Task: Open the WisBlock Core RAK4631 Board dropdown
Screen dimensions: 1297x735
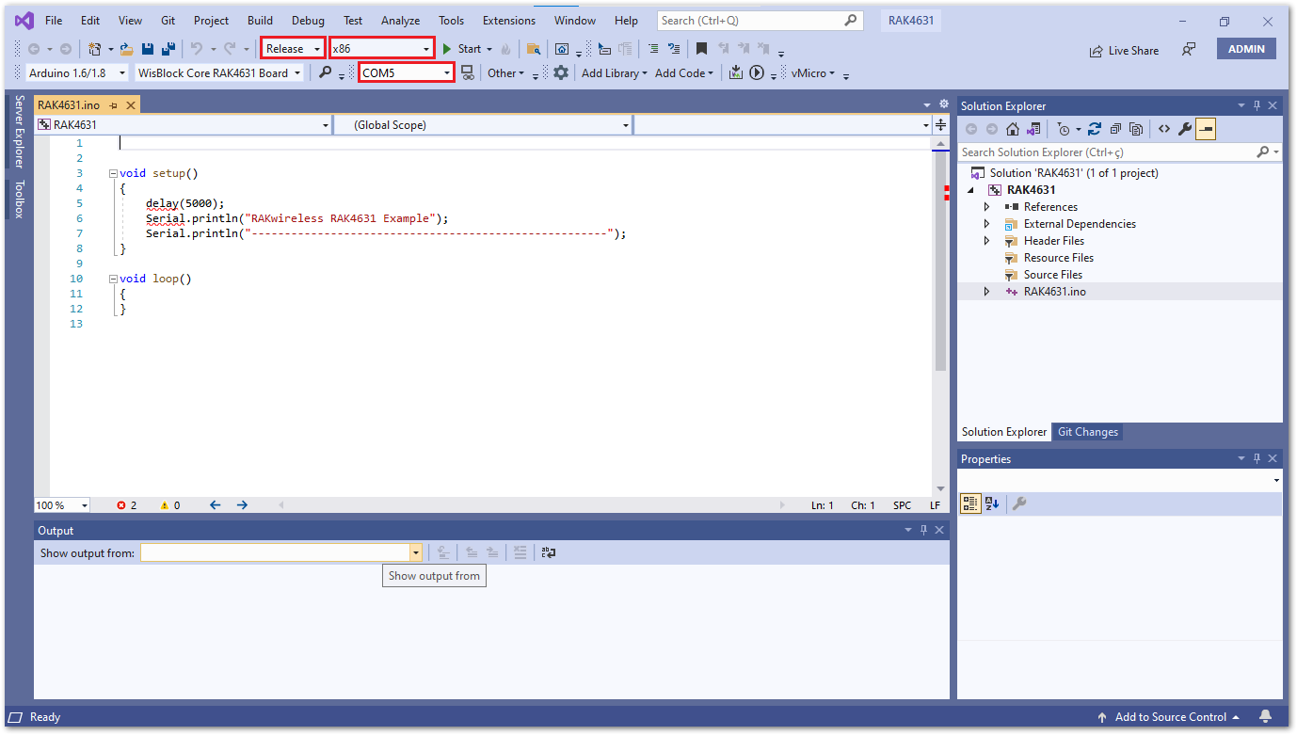Action: coord(219,72)
